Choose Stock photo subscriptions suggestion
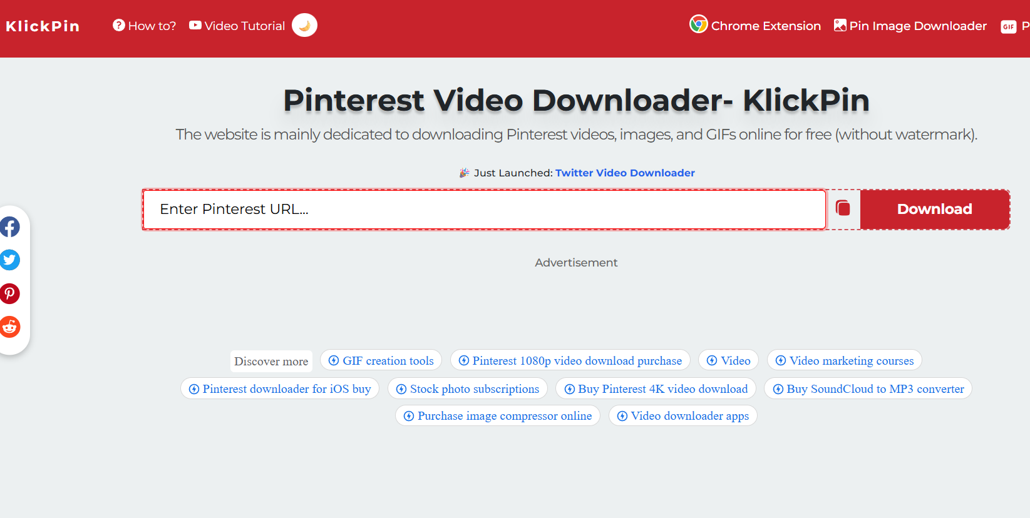Image resolution: width=1030 pixels, height=518 pixels. 467,388
